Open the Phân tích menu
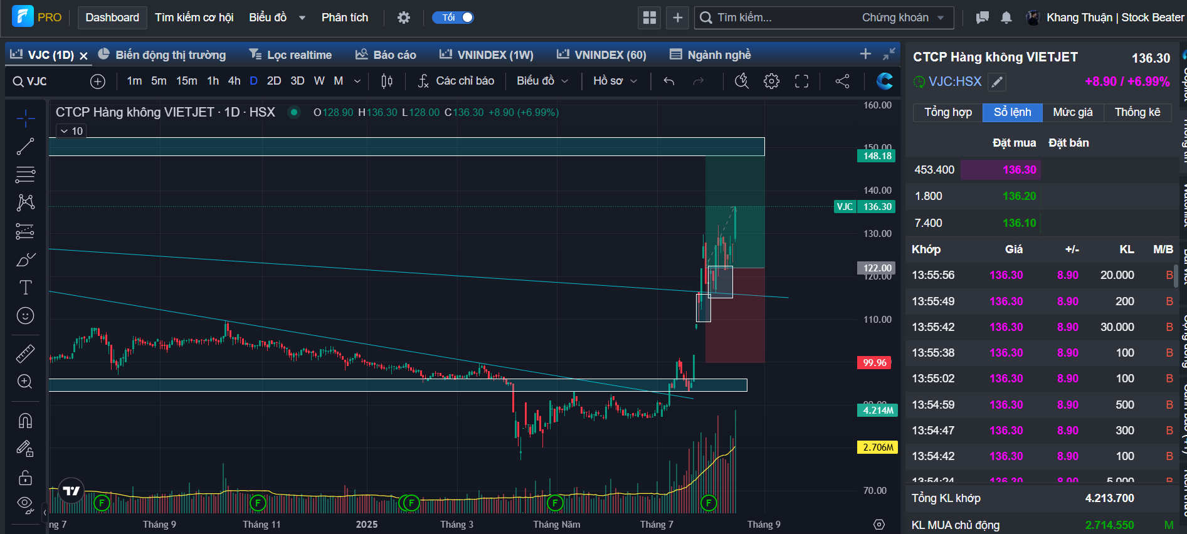 point(345,18)
